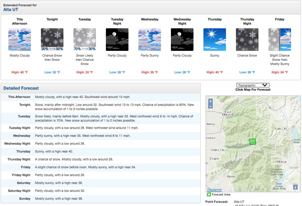Click the Friday Night row label
Screen dimensions: 302x206
pyautogui.click(x=21, y=175)
